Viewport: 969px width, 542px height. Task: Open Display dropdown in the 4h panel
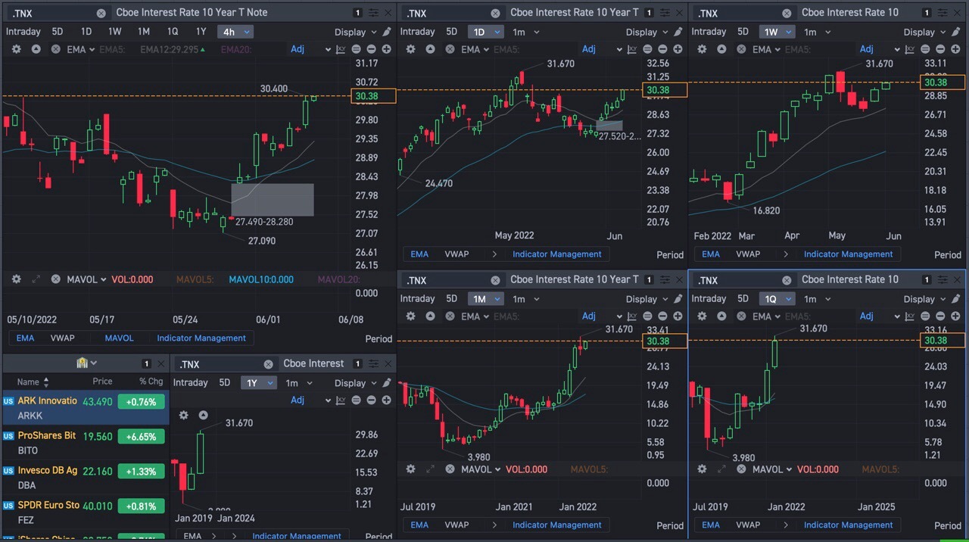coord(356,32)
